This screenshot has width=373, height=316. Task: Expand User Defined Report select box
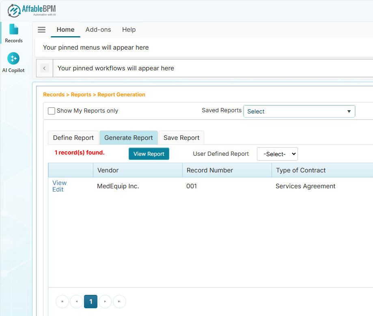pyautogui.click(x=277, y=154)
